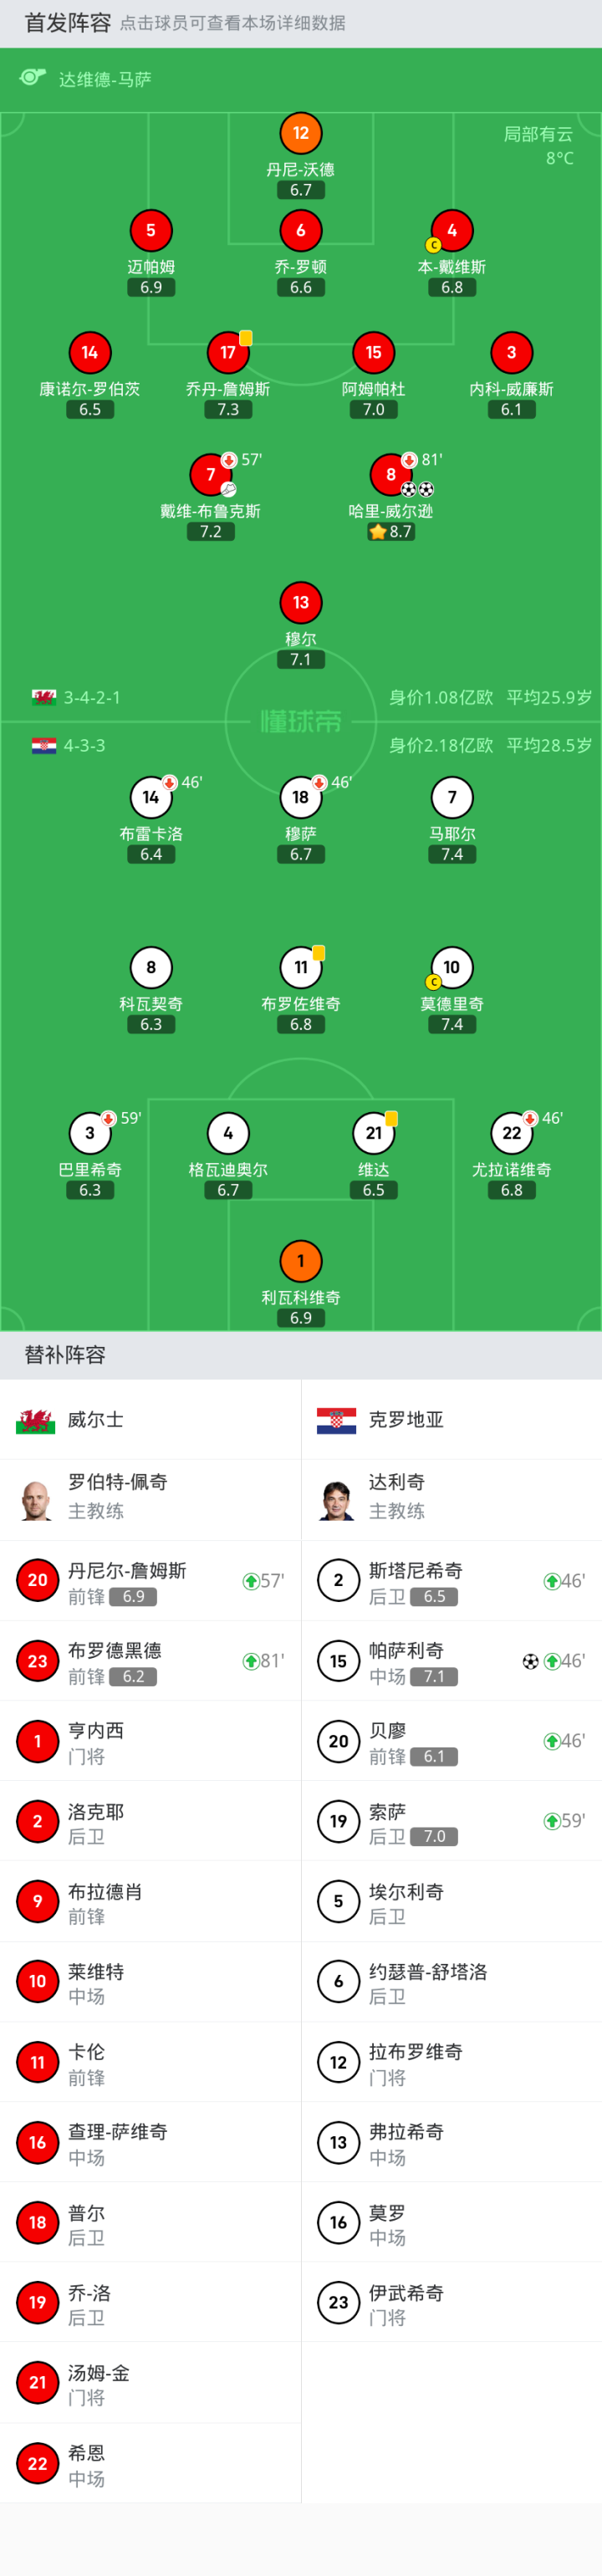Tap Harry Wilson's number 8 jersey circle
This screenshot has width=602, height=2576.
coord(391,475)
